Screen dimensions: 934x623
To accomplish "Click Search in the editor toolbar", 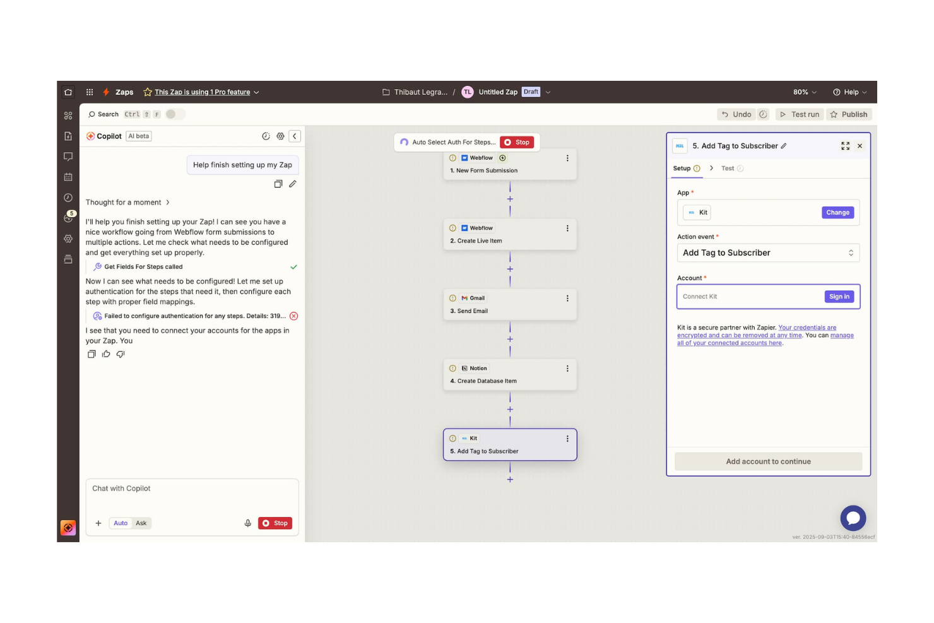I will (x=103, y=114).
